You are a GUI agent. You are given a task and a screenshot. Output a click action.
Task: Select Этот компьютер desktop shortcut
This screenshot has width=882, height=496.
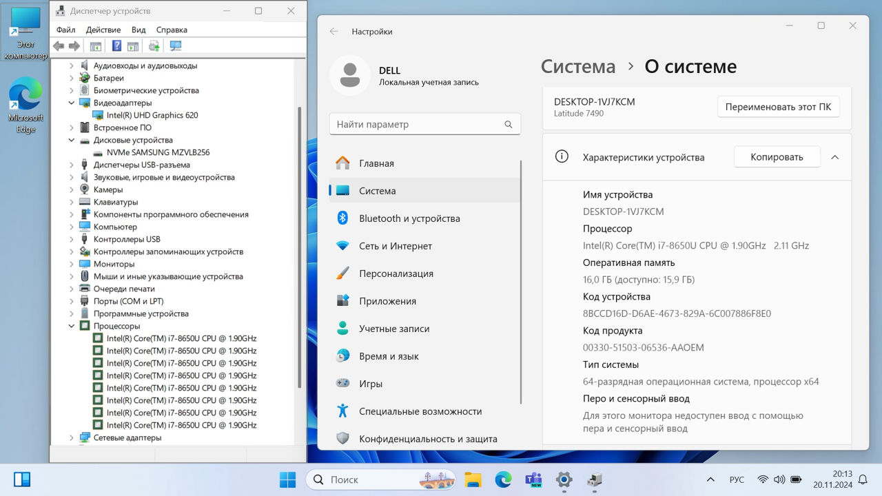25,34
